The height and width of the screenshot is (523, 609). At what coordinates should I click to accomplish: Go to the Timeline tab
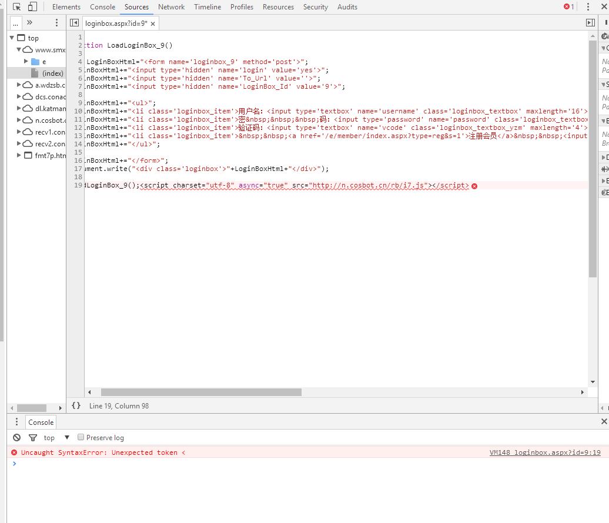pyautogui.click(x=208, y=7)
